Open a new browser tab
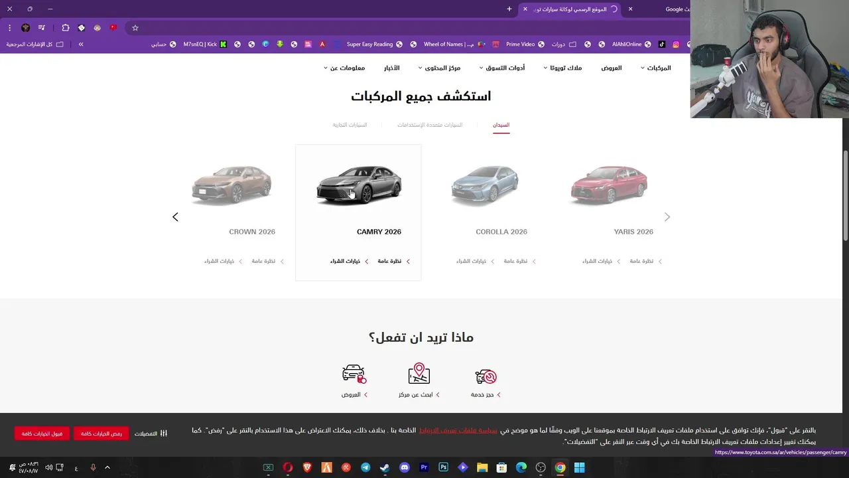The width and height of the screenshot is (849, 478). coord(509,9)
